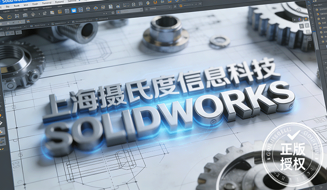Open the first menu in the menu bar
Image resolution: width=327 pixels, height=190 pixels.
(7, 7)
